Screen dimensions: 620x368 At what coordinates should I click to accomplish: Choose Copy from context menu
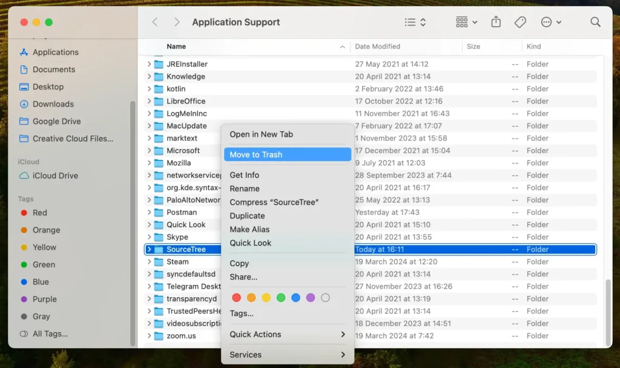coord(288,263)
